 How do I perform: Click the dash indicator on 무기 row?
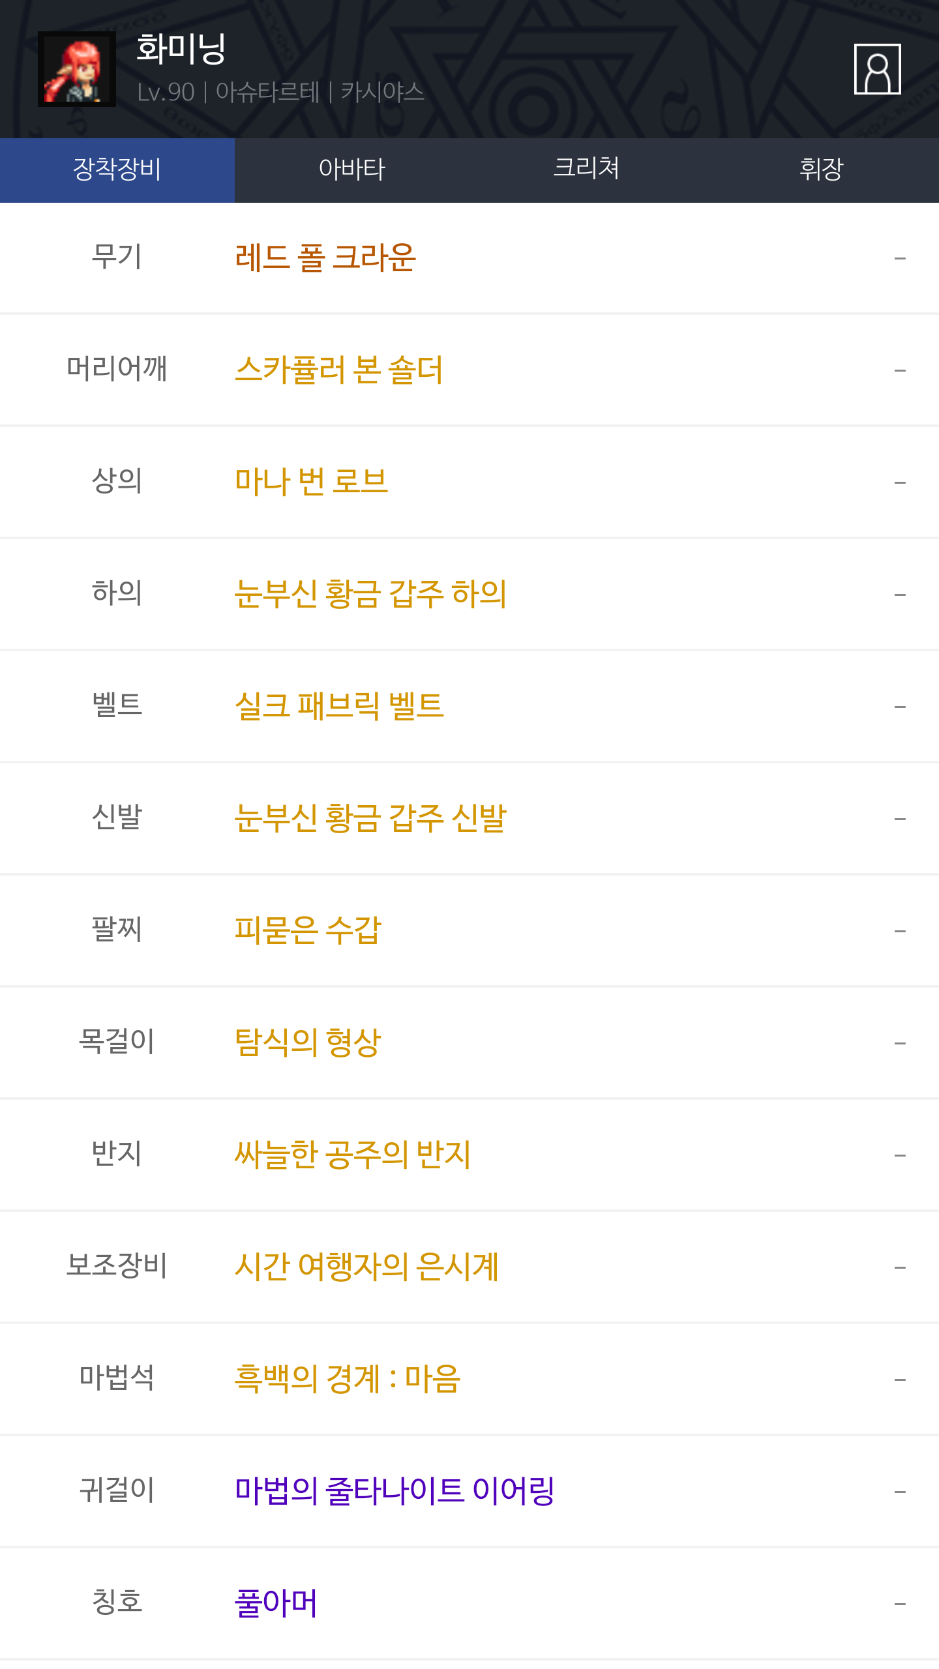pos(900,259)
